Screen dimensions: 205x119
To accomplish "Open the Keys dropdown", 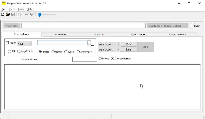I will coord(24,44).
